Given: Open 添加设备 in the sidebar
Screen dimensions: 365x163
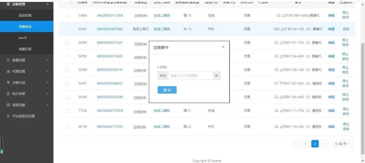Looking at the screenshot, I should point(25,16).
